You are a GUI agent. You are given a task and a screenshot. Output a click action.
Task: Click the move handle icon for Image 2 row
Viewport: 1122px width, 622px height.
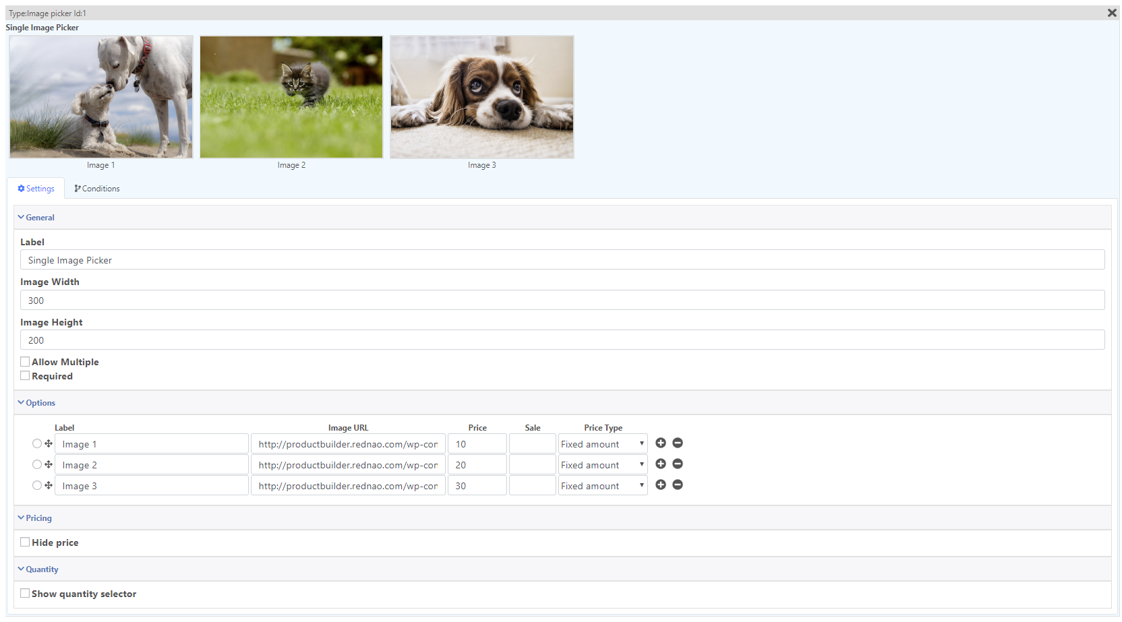[x=49, y=464]
